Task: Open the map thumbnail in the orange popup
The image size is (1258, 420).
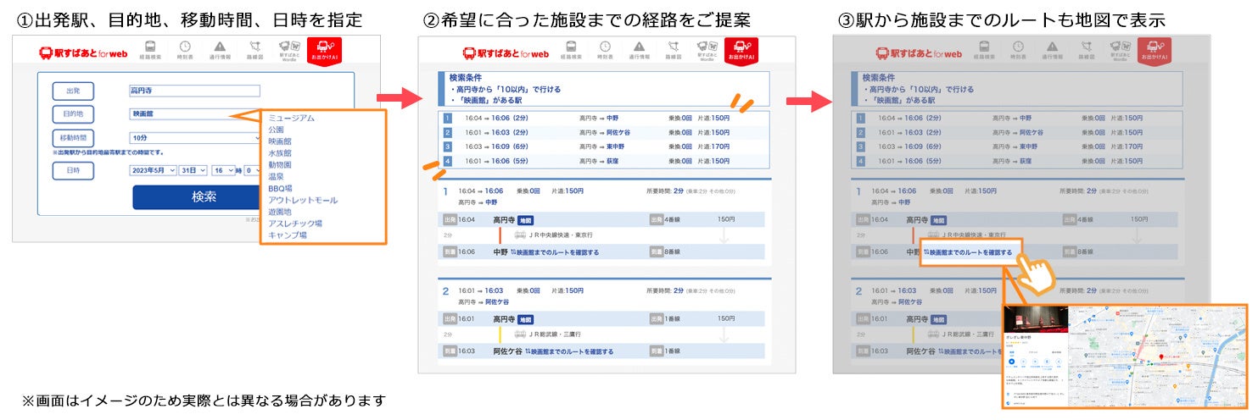Action: 1158,356
